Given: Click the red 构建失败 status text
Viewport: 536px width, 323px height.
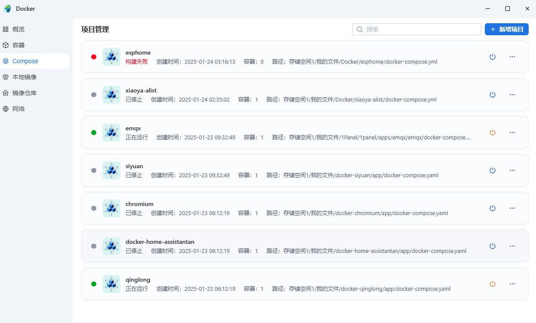Looking at the screenshot, I should (x=137, y=62).
